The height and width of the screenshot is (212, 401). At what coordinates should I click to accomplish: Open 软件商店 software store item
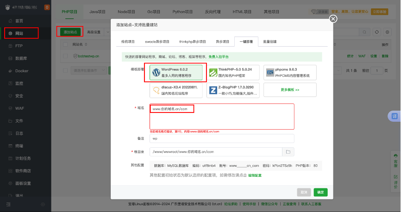(x=23, y=171)
